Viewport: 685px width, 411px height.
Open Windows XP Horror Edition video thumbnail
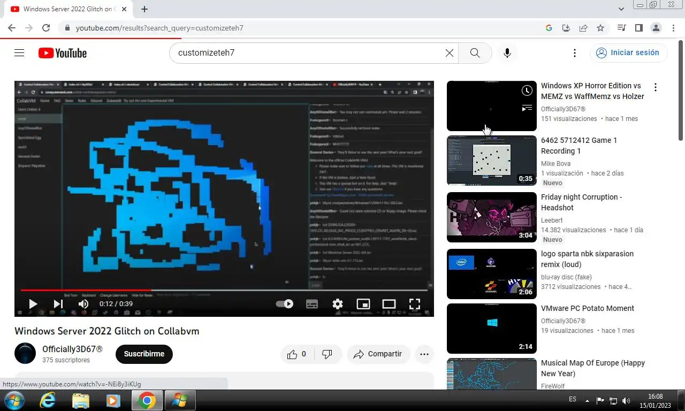491,106
